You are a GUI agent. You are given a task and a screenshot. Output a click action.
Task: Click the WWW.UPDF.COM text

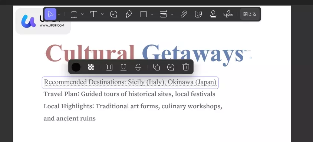point(52,26)
